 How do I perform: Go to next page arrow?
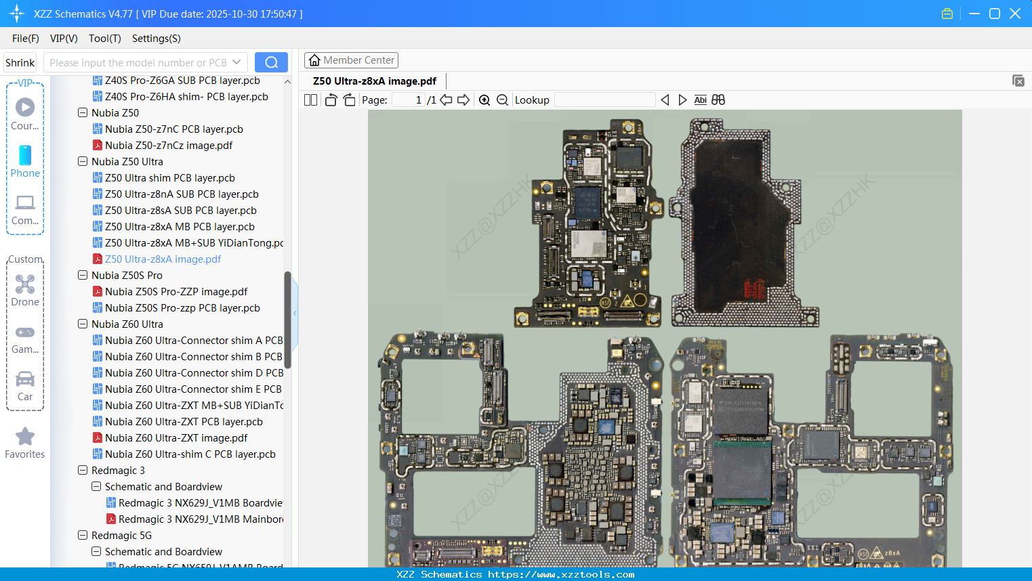pos(463,100)
